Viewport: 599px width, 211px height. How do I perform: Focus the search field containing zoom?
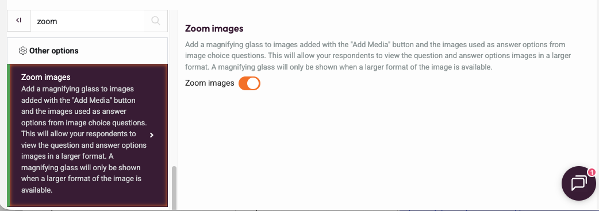(87, 21)
